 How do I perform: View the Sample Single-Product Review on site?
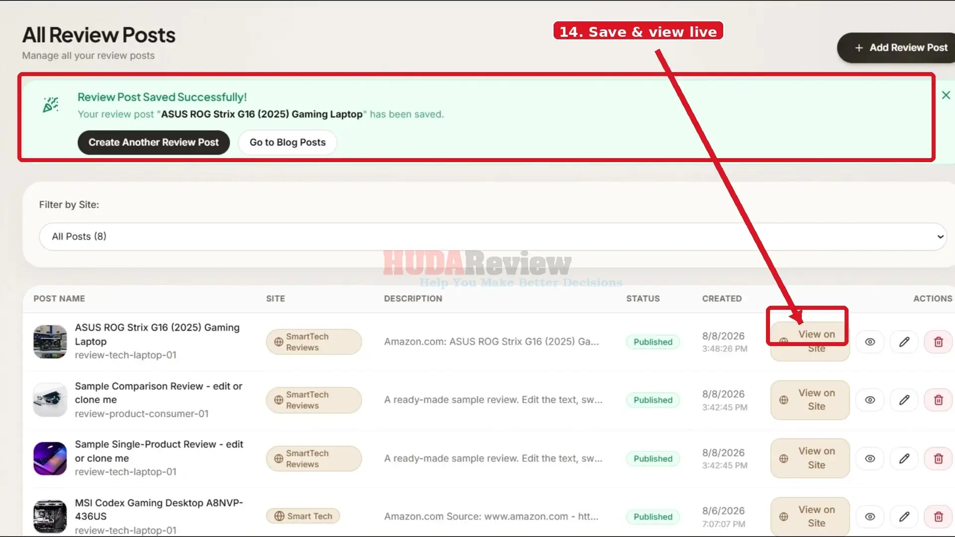point(810,458)
